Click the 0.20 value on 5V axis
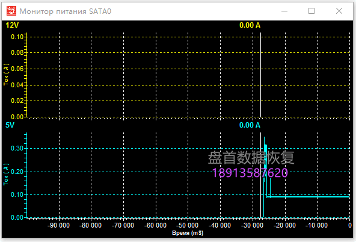 pos(17,172)
